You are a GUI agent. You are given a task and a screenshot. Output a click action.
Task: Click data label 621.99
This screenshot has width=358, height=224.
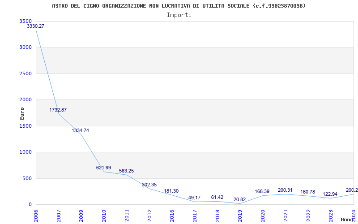(x=103, y=168)
